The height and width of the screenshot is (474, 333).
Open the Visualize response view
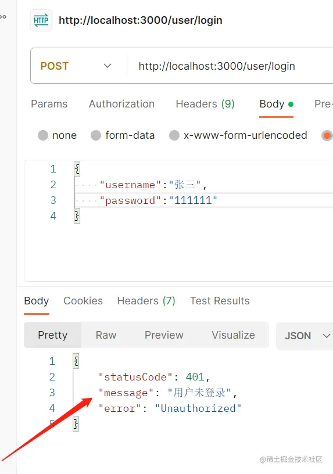(233, 335)
